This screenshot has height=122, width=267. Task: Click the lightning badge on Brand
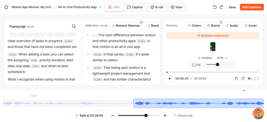[x=221, y=22]
